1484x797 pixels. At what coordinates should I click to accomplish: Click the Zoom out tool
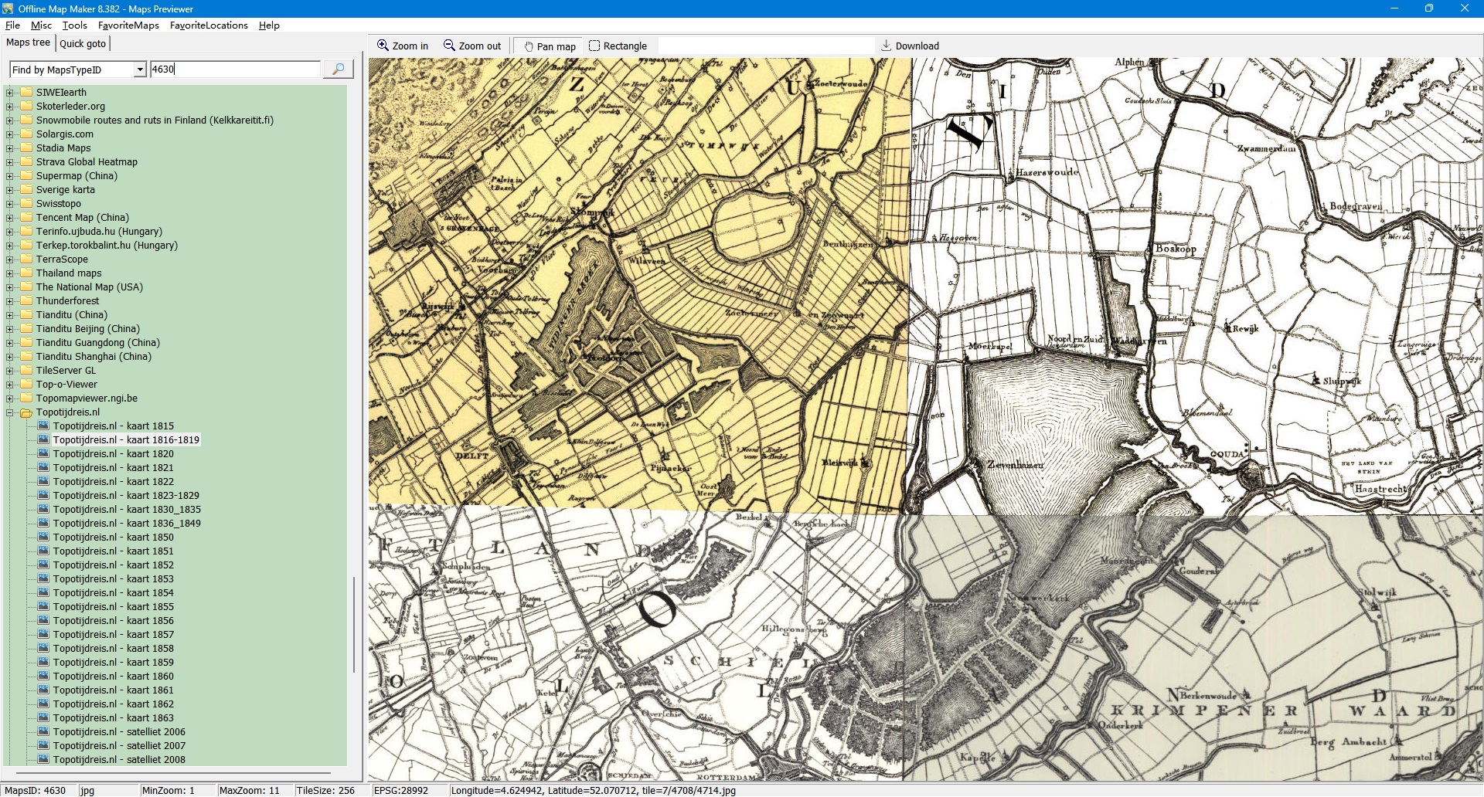(x=472, y=46)
